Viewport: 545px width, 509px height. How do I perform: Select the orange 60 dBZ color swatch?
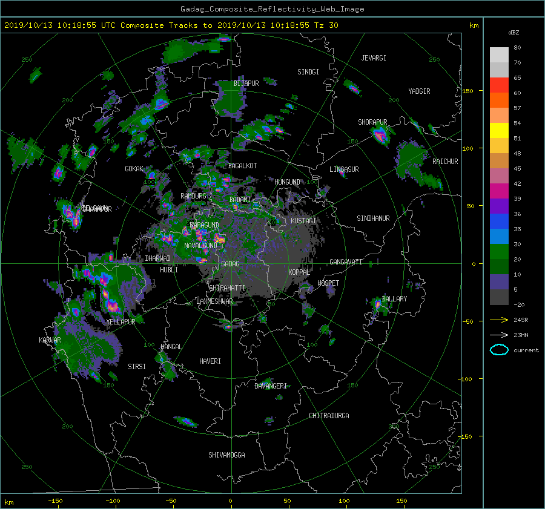(499, 100)
